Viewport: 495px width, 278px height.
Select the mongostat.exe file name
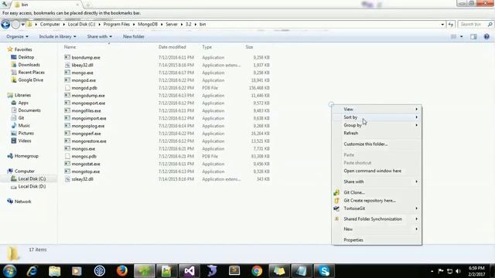[86, 164]
